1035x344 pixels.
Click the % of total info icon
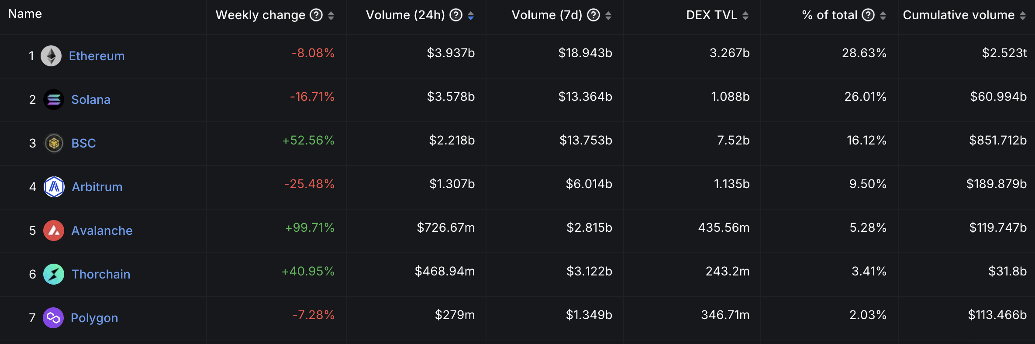tap(868, 15)
